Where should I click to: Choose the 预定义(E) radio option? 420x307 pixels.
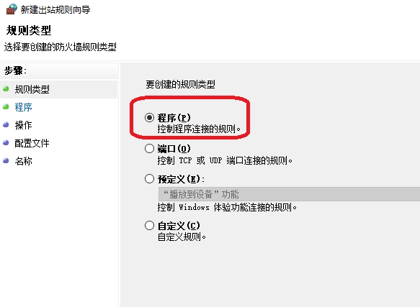pos(149,178)
